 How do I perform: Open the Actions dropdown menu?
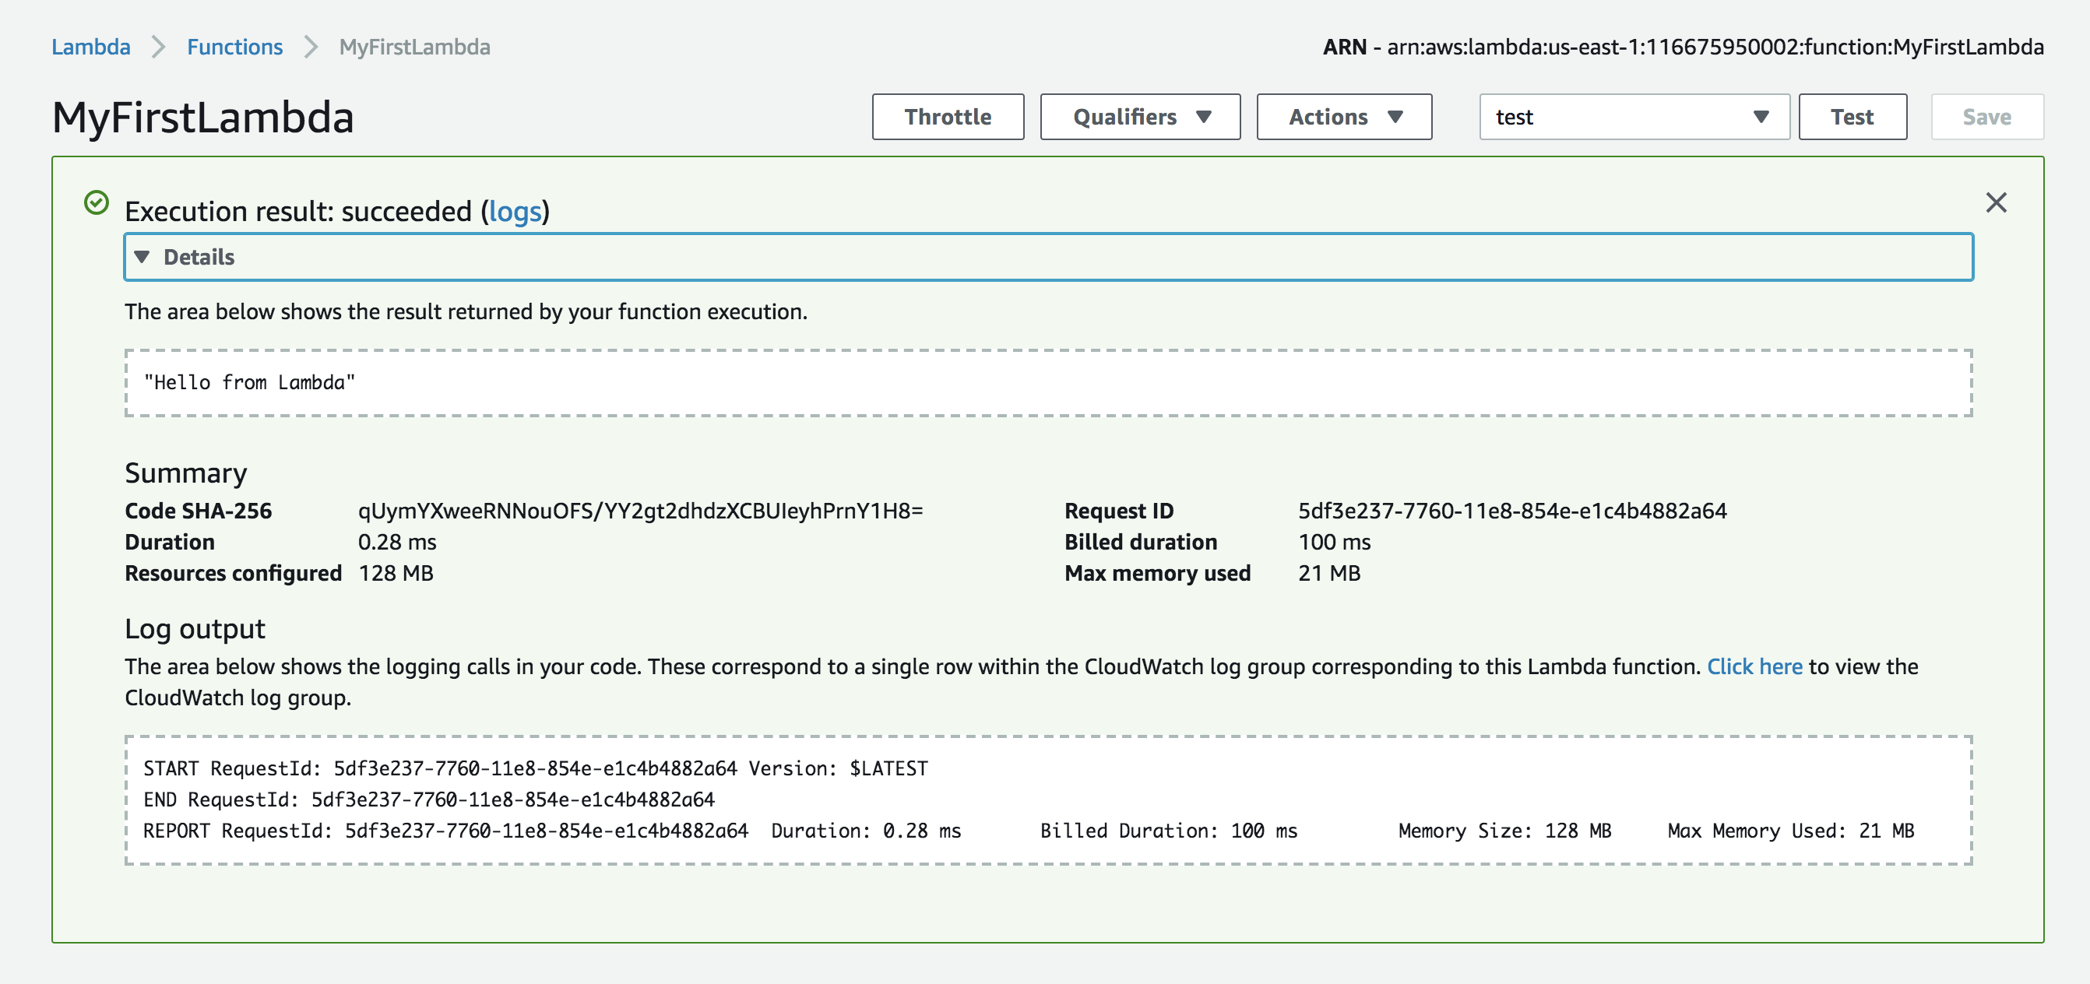(x=1344, y=117)
